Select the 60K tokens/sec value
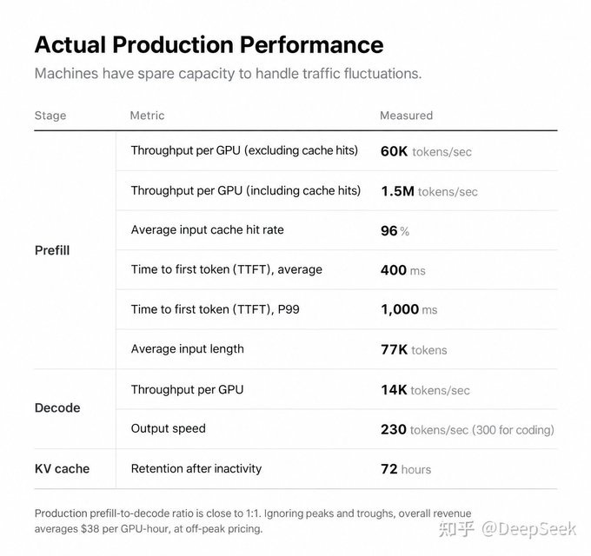The image size is (591, 556). click(x=426, y=151)
